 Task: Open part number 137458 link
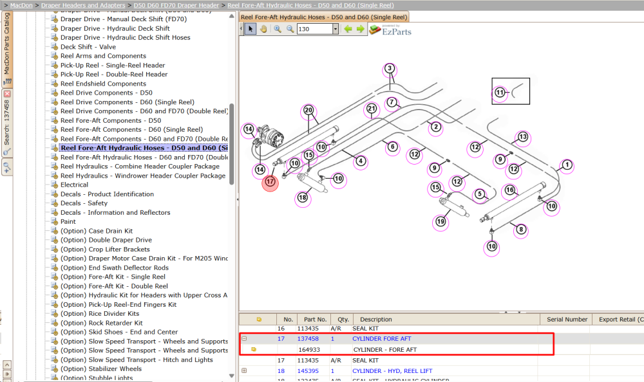[x=308, y=339]
